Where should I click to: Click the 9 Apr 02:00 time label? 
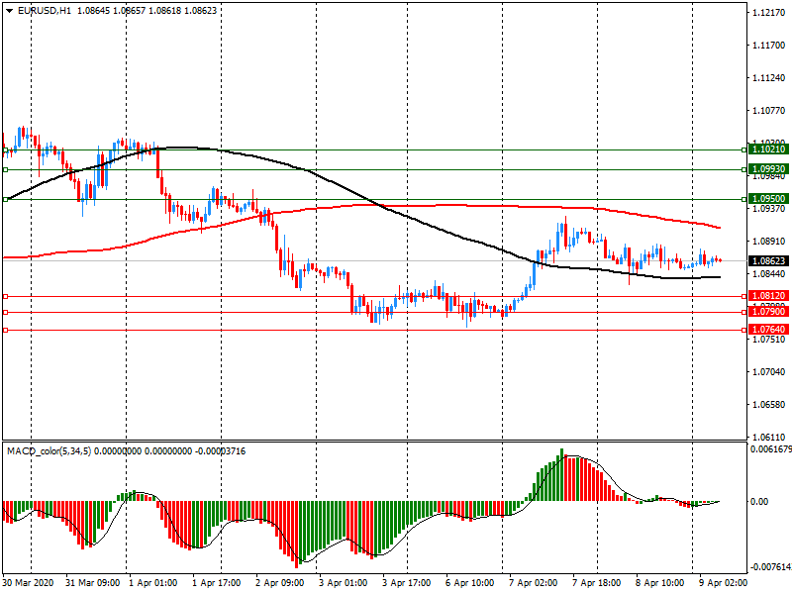click(723, 583)
